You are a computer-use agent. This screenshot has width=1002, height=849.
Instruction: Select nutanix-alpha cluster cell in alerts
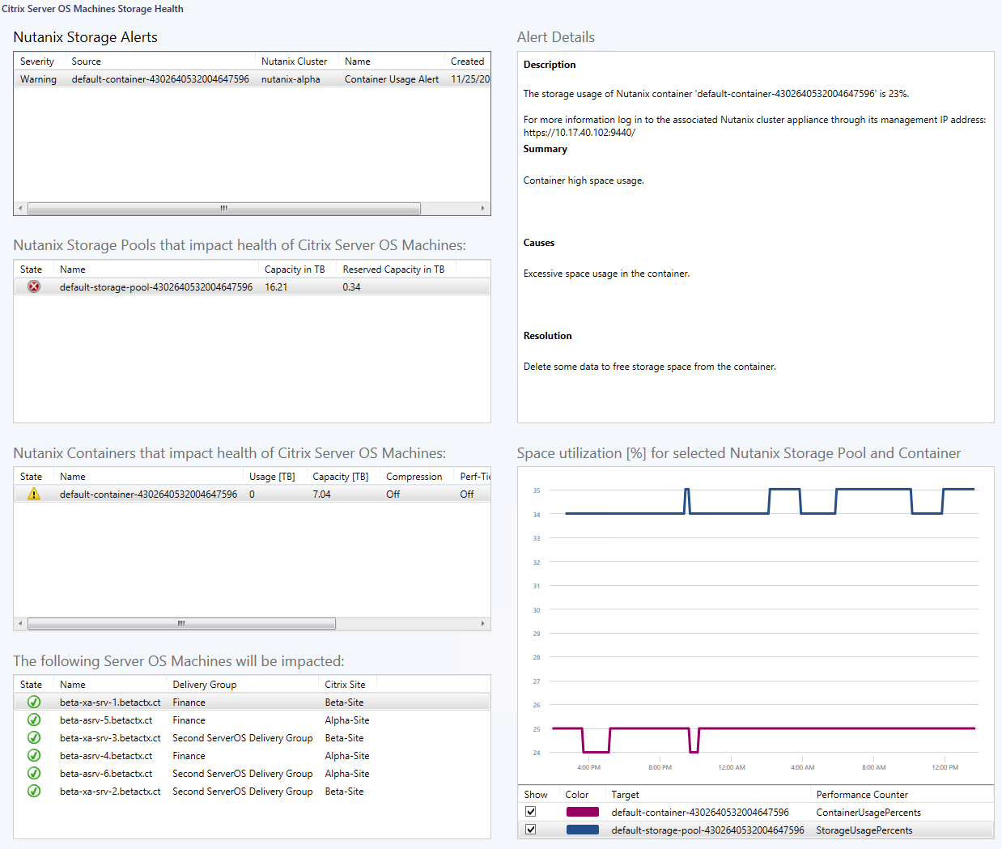click(x=291, y=79)
